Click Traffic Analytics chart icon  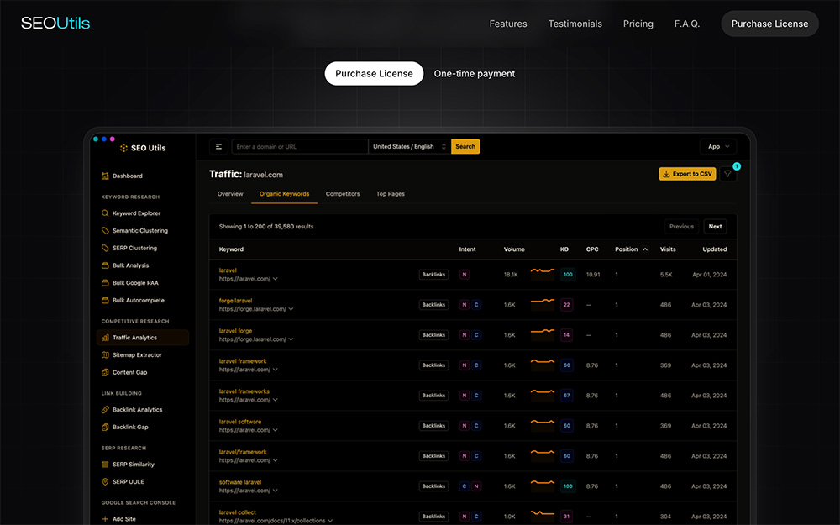[x=105, y=338]
